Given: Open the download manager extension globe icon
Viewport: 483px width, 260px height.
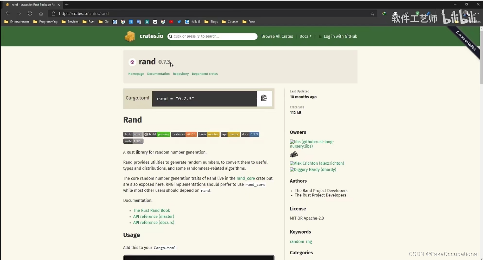Looking at the screenshot, I should pos(384,13).
